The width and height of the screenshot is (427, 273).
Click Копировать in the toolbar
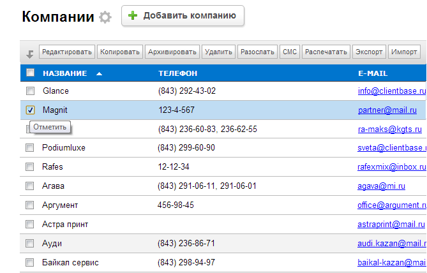pos(120,52)
